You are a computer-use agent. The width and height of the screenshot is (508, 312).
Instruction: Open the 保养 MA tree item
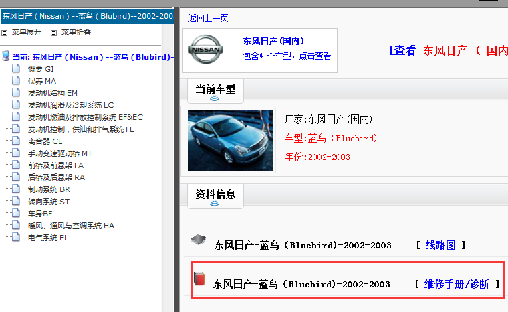[42, 81]
